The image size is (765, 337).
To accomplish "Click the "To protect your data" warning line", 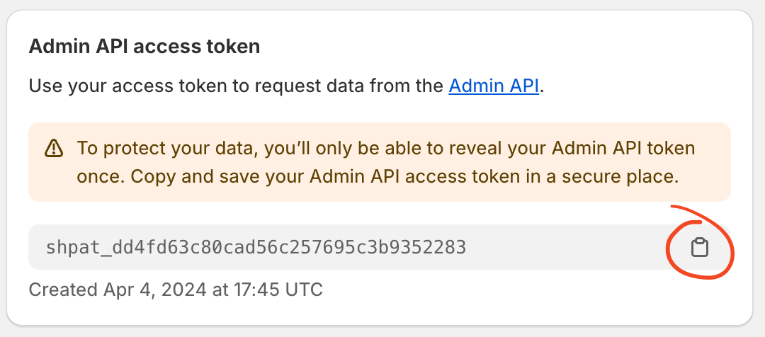I will click(386, 148).
